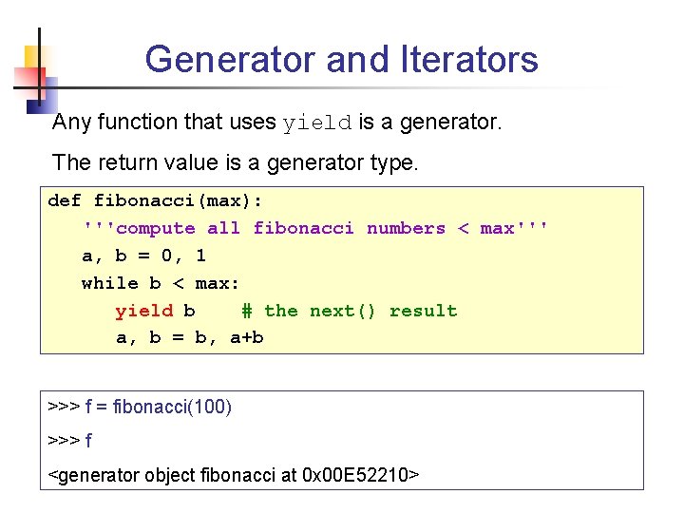
Task: Click the ">>> f" console line
Action: point(69,441)
